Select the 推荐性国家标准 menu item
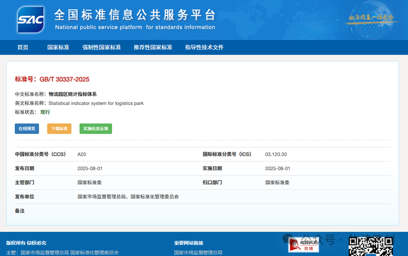Image resolution: width=408 pixels, height=256 pixels. tap(153, 47)
